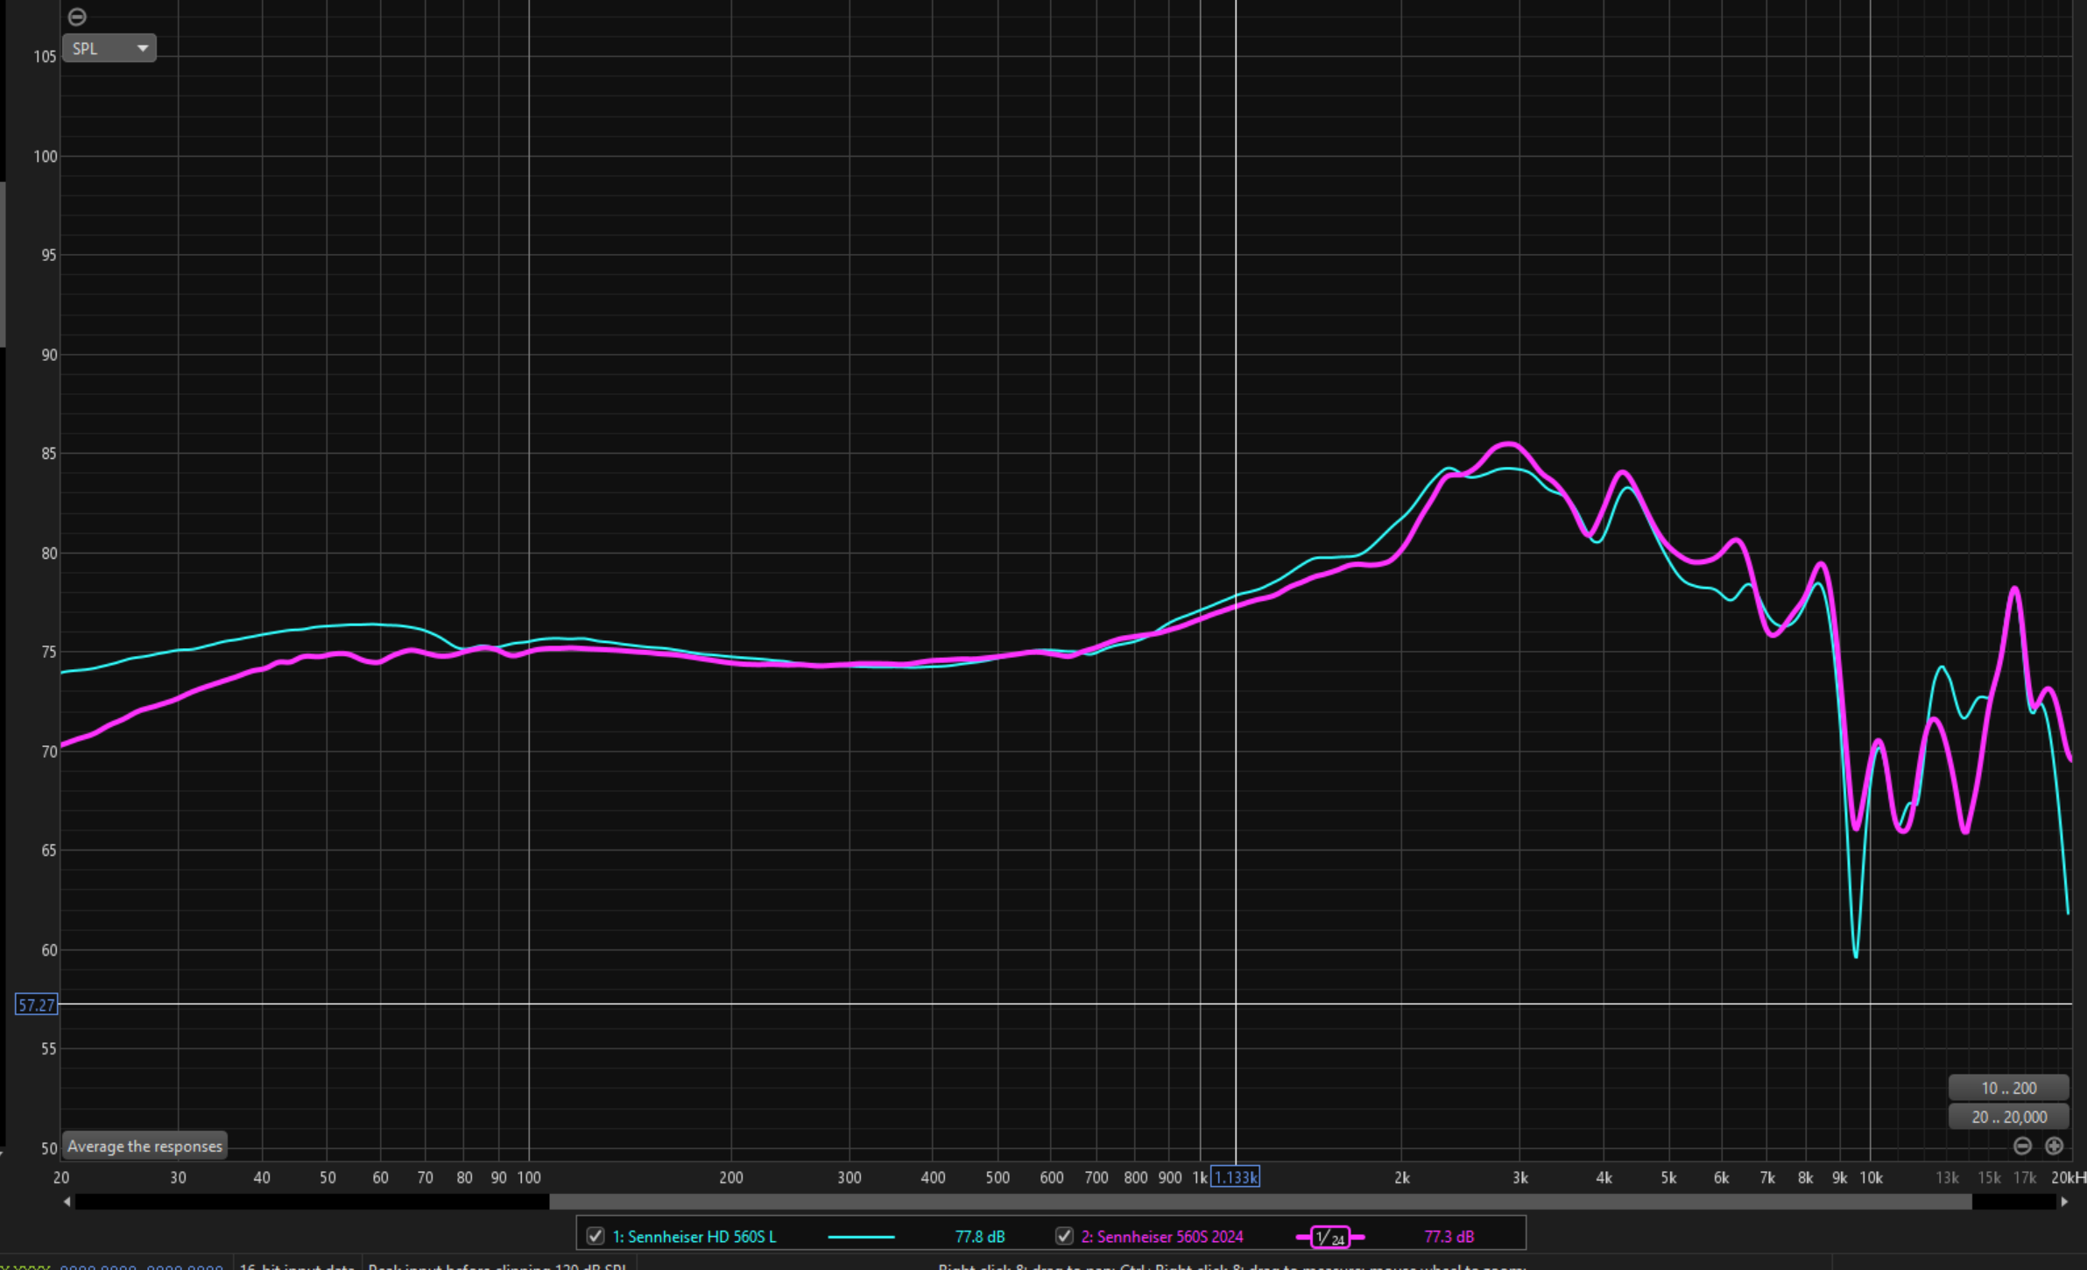2087x1270 pixels.
Task: Select the Sennheiser 560S 2024 legend name
Action: (1161, 1237)
